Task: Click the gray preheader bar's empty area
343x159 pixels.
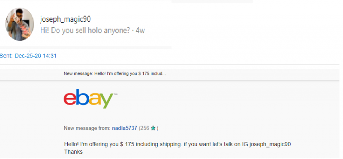Action: [252, 74]
